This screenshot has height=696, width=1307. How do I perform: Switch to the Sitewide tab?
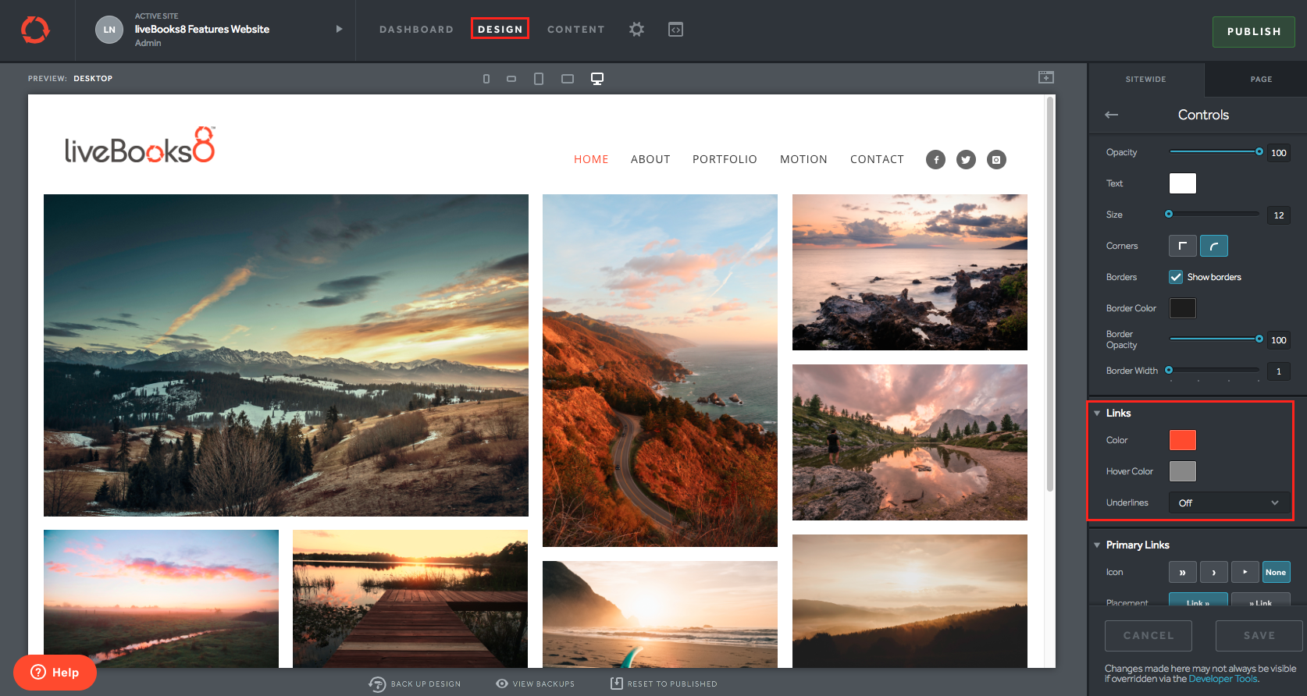coord(1145,80)
